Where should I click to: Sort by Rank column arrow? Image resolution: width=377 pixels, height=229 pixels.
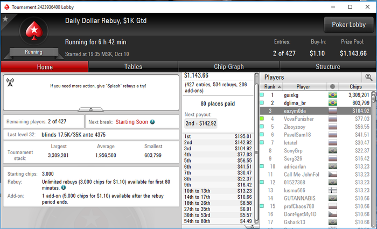tap(279, 87)
